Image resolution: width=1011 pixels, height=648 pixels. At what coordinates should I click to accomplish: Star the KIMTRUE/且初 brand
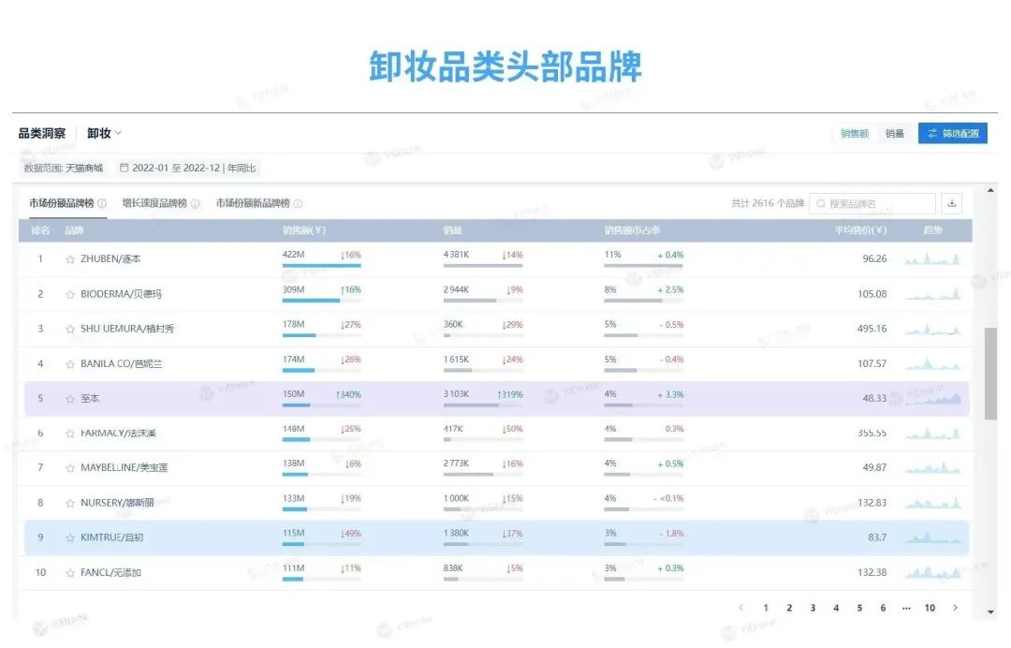click(x=69, y=538)
